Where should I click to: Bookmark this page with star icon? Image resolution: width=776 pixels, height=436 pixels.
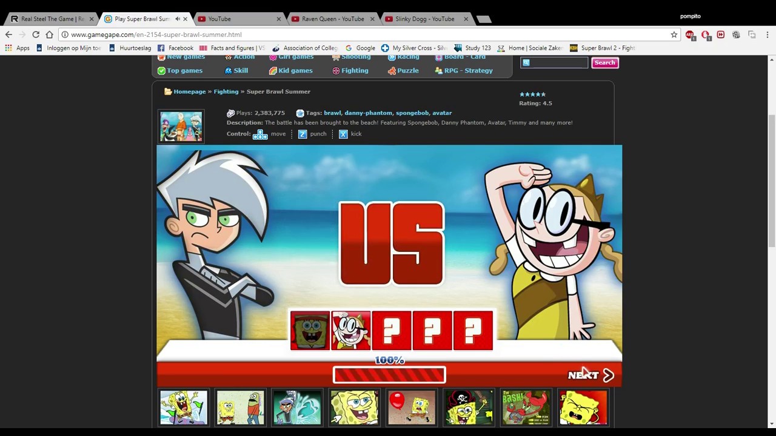coord(674,35)
